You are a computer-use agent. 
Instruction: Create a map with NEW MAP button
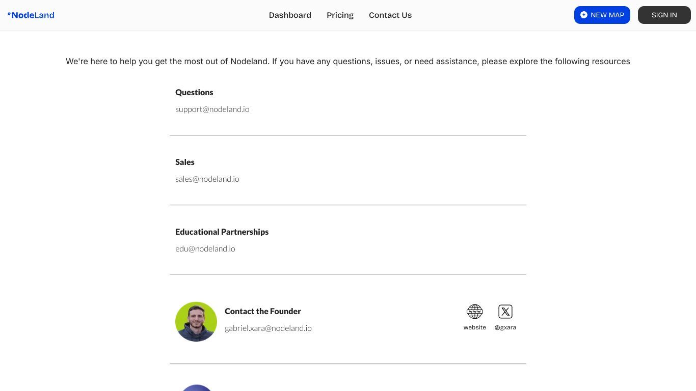tap(602, 15)
